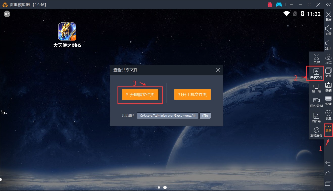Select shared files (共享文件) menu item
Viewport: 333px width, 191px height.
(x=316, y=73)
